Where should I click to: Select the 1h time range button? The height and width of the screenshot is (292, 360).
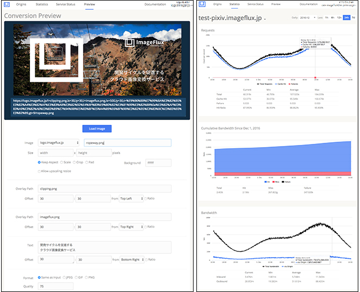tap(327, 17)
